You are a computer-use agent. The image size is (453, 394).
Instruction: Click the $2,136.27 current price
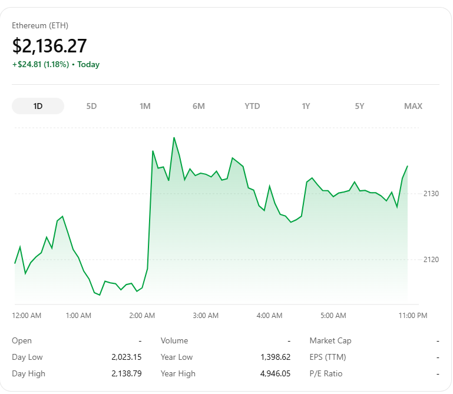click(x=49, y=45)
